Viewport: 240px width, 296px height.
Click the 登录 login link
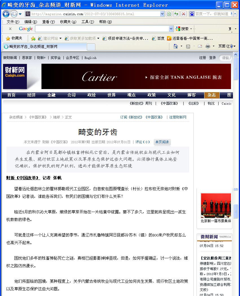tap(212, 58)
